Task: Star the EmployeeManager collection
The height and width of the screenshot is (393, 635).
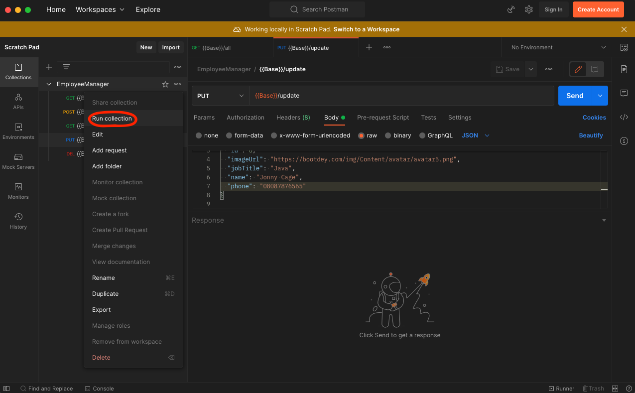Action: [165, 85]
